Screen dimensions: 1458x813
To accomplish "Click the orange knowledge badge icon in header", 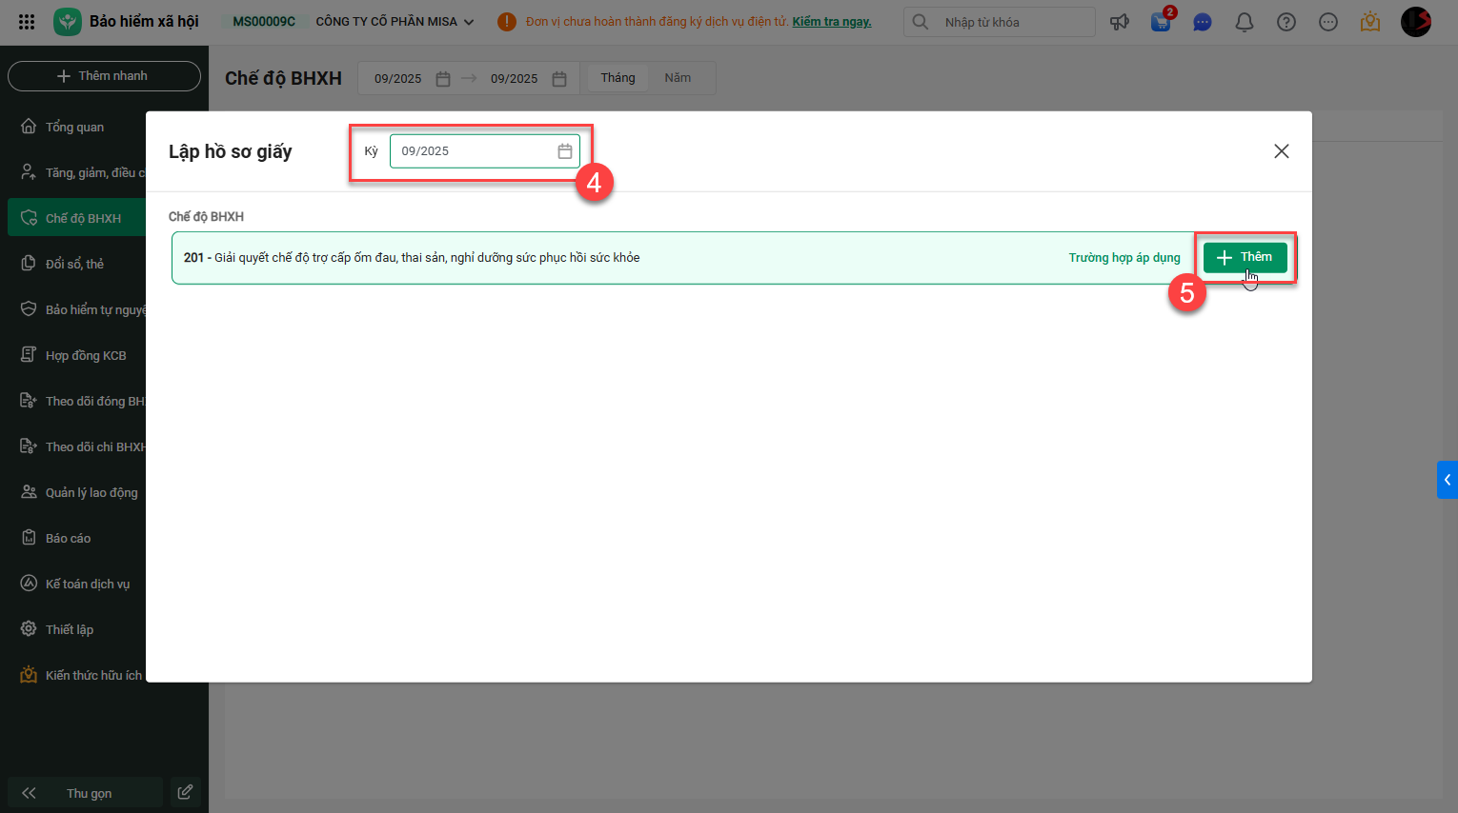I will click(x=1370, y=21).
